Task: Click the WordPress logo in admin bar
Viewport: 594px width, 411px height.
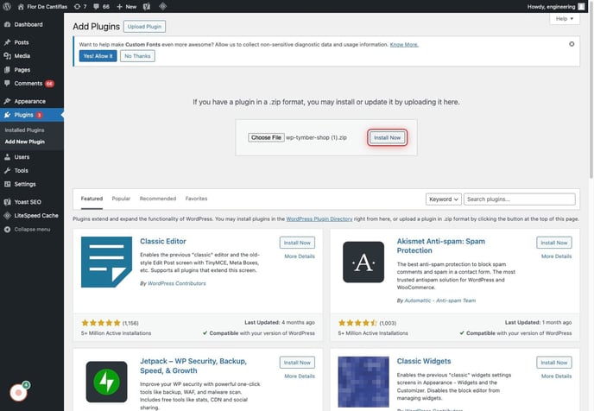Action: click(8, 6)
